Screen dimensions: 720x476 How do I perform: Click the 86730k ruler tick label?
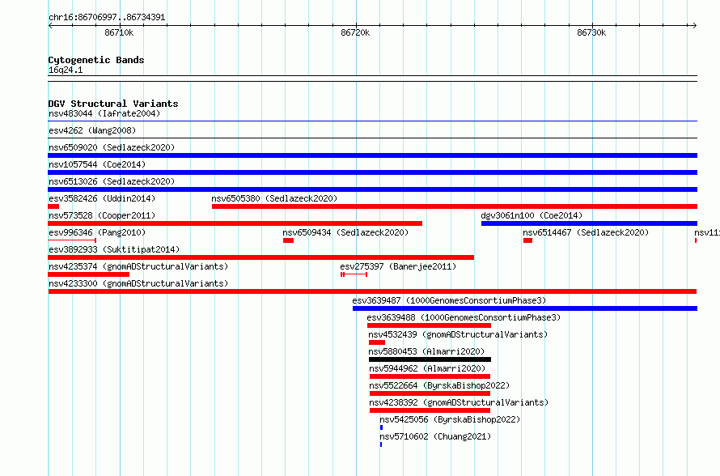coord(591,32)
